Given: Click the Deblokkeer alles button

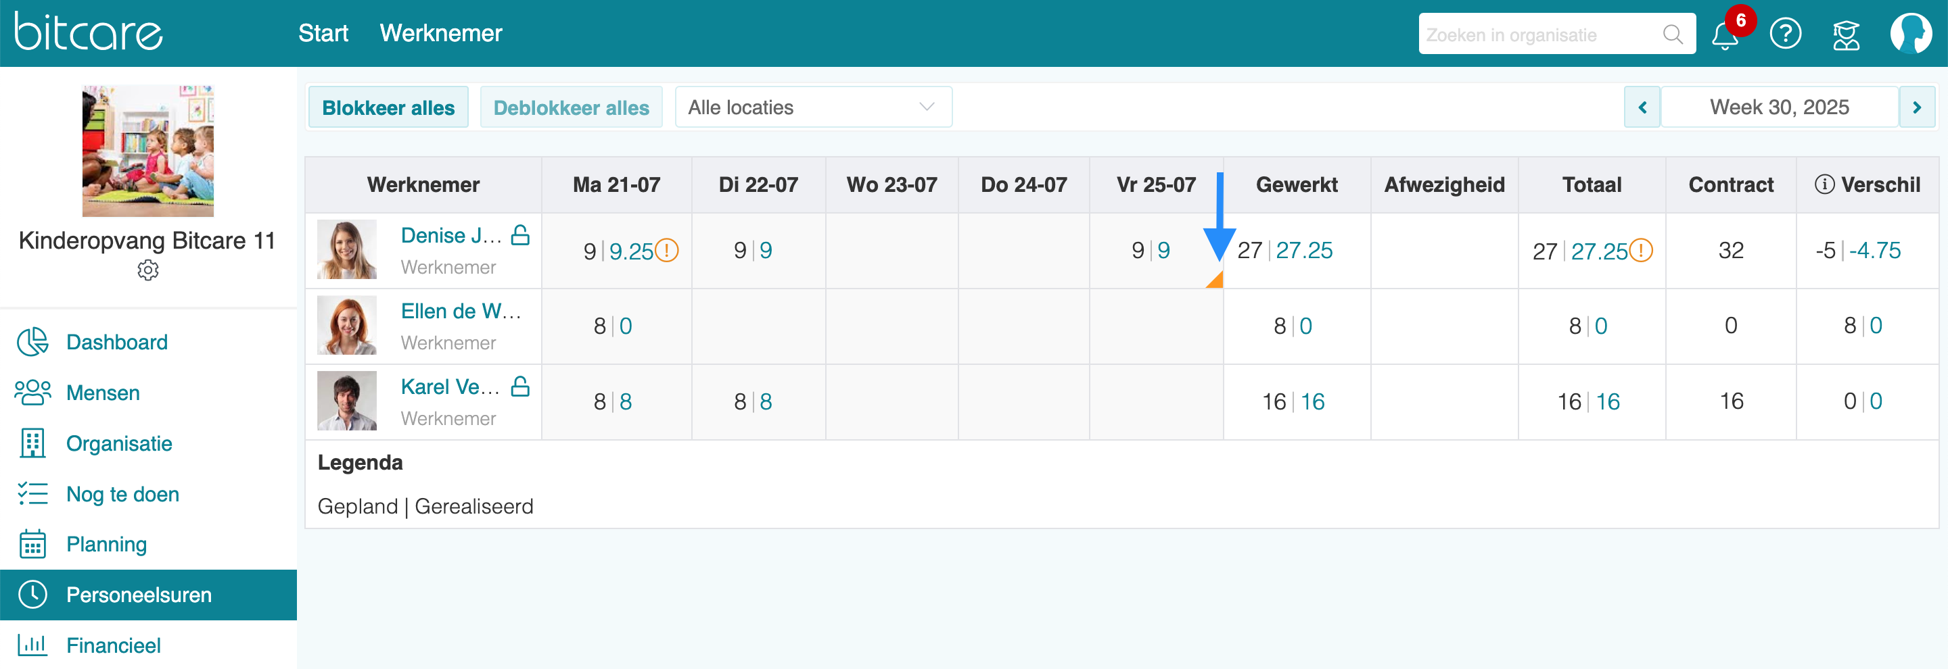Looking at the screenshot, I should [x=571, y=107].
